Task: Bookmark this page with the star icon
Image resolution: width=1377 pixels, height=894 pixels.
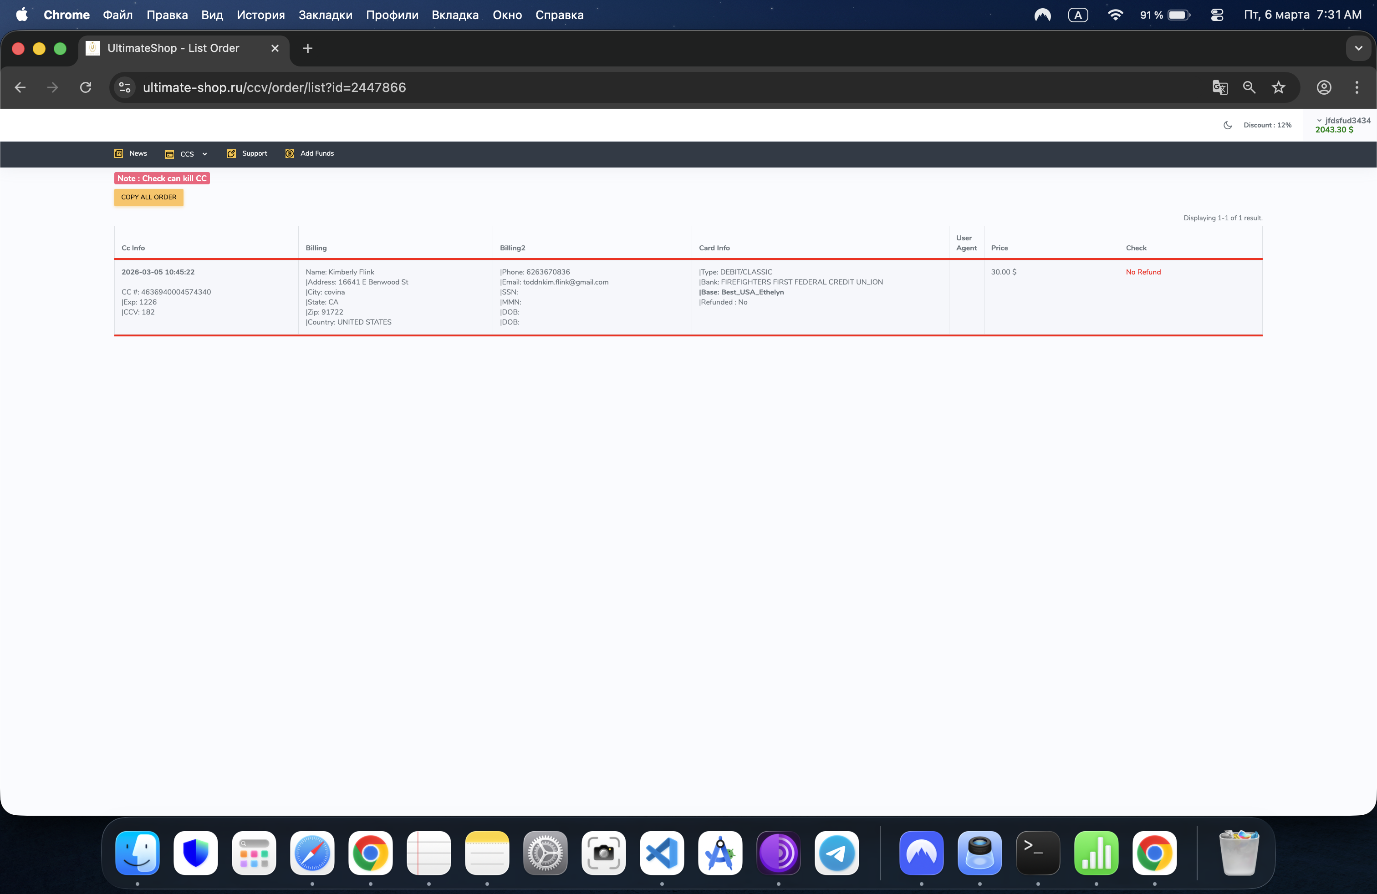Action: (x=1278, y=87)
